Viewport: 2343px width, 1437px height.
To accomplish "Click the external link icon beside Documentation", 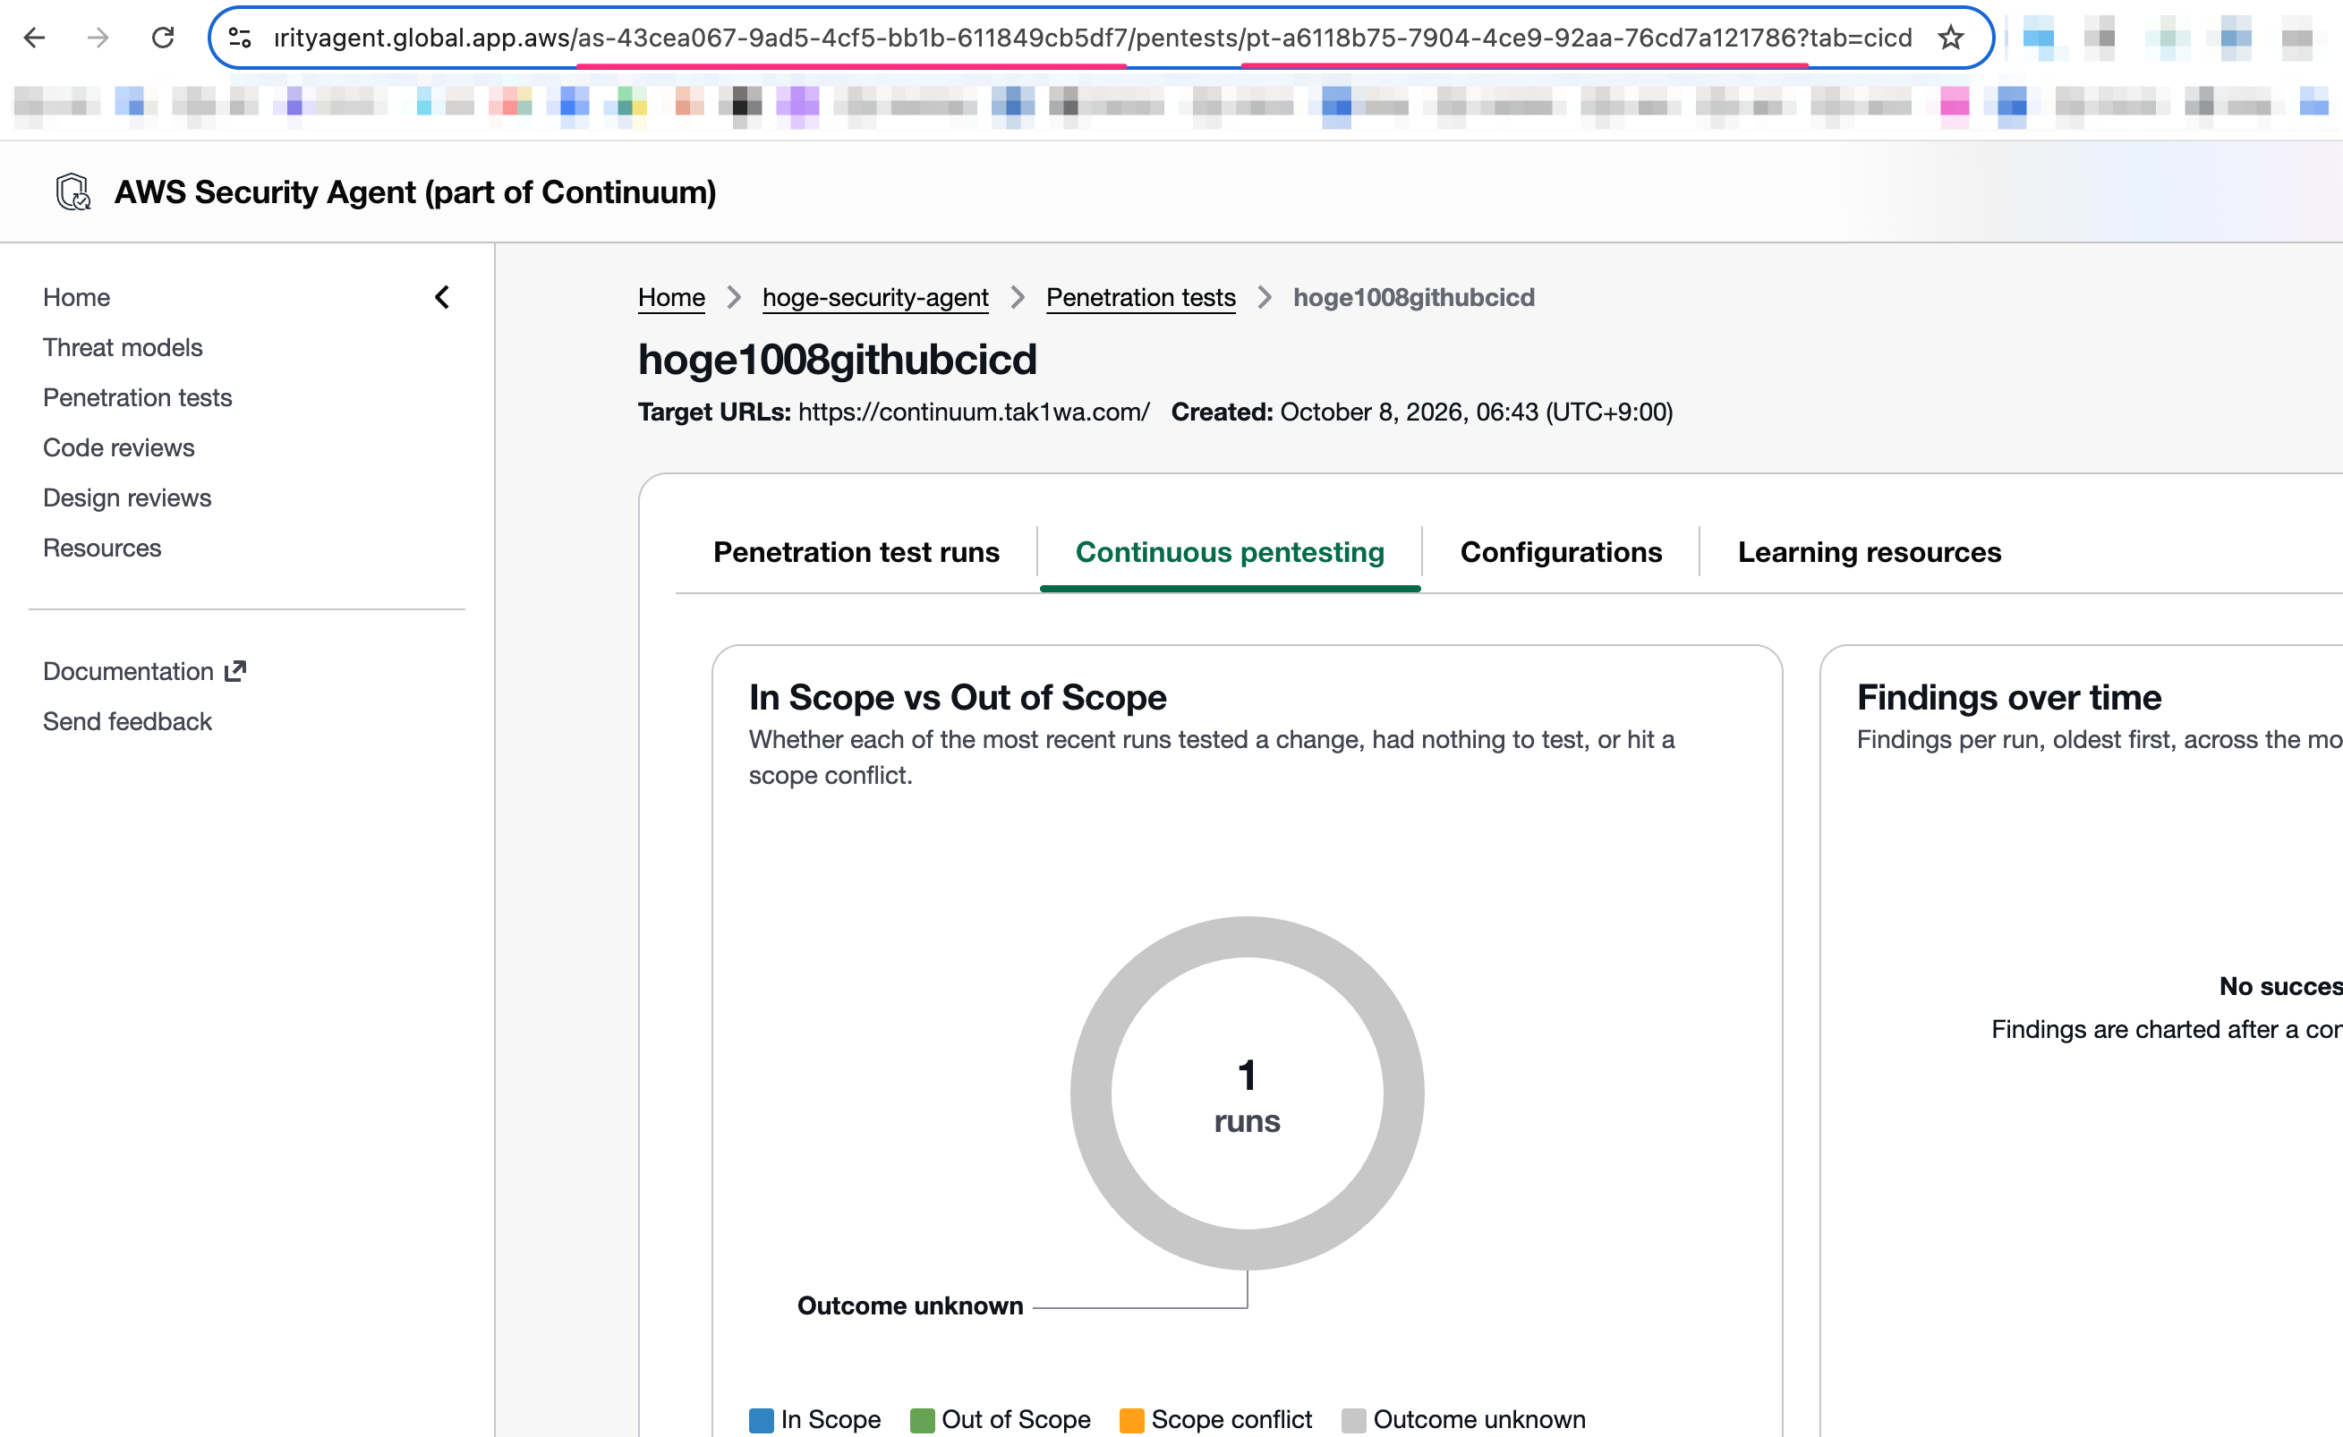I will point(234,671).
